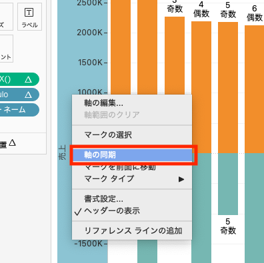Click the T icon in the label card
Viewport: 264px width, 263px height.
click(x=29, y=13)
